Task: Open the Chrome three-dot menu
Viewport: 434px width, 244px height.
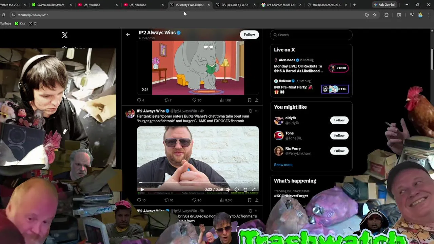Action: [x=429, y=15]
